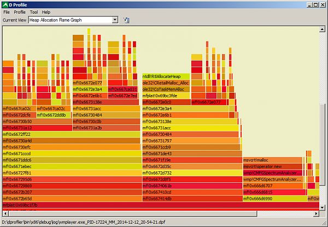Screen dimensions: 328x227
Task: Select the ole32!CoTaskMemAlloc frame
Action: click(166, 89)
